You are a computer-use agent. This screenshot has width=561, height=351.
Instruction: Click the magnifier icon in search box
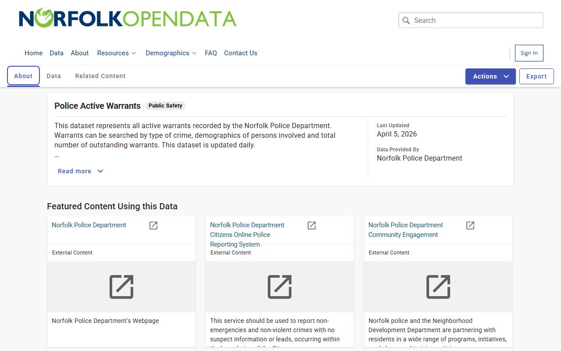(406, 21)
